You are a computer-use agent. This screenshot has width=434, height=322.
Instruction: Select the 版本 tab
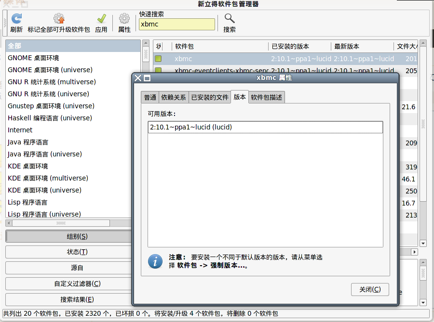240,97
